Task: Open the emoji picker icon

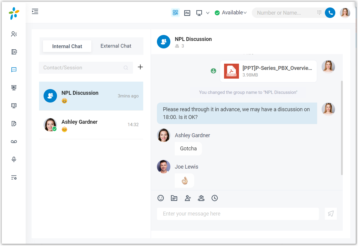Action: click(x=161, y=198)
